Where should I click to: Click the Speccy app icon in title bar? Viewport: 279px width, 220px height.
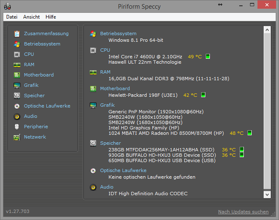(x=7, y=7)
